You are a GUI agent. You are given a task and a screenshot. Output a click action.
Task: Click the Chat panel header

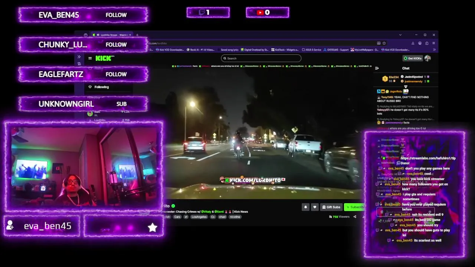pos(406,68)
